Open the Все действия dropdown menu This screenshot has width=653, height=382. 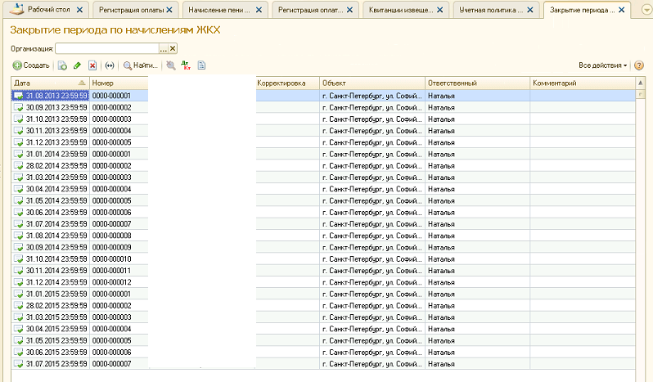click(602, 65)
